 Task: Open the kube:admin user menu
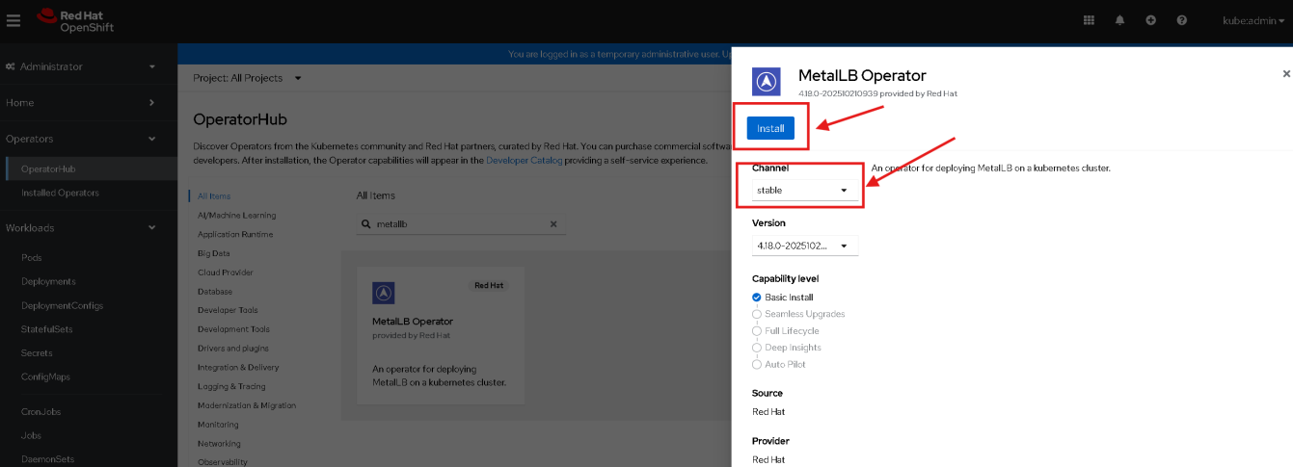click(1249, 20)
